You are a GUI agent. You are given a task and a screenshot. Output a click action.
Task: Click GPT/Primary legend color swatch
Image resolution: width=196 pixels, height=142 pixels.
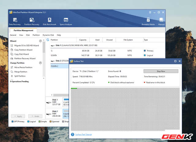click(12, 122)
